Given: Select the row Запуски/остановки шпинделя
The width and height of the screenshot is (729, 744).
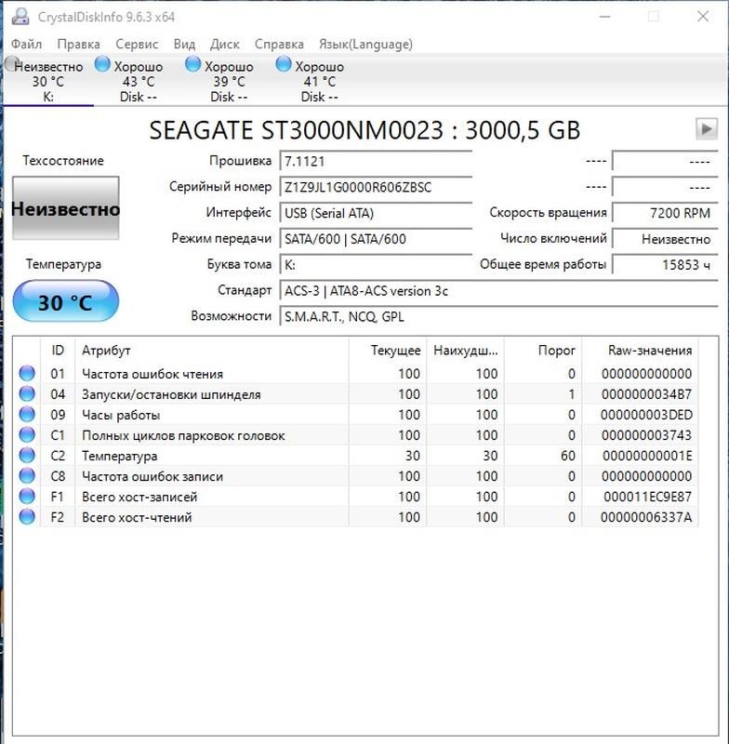Looking at the screenshot, I should [356, 393].
